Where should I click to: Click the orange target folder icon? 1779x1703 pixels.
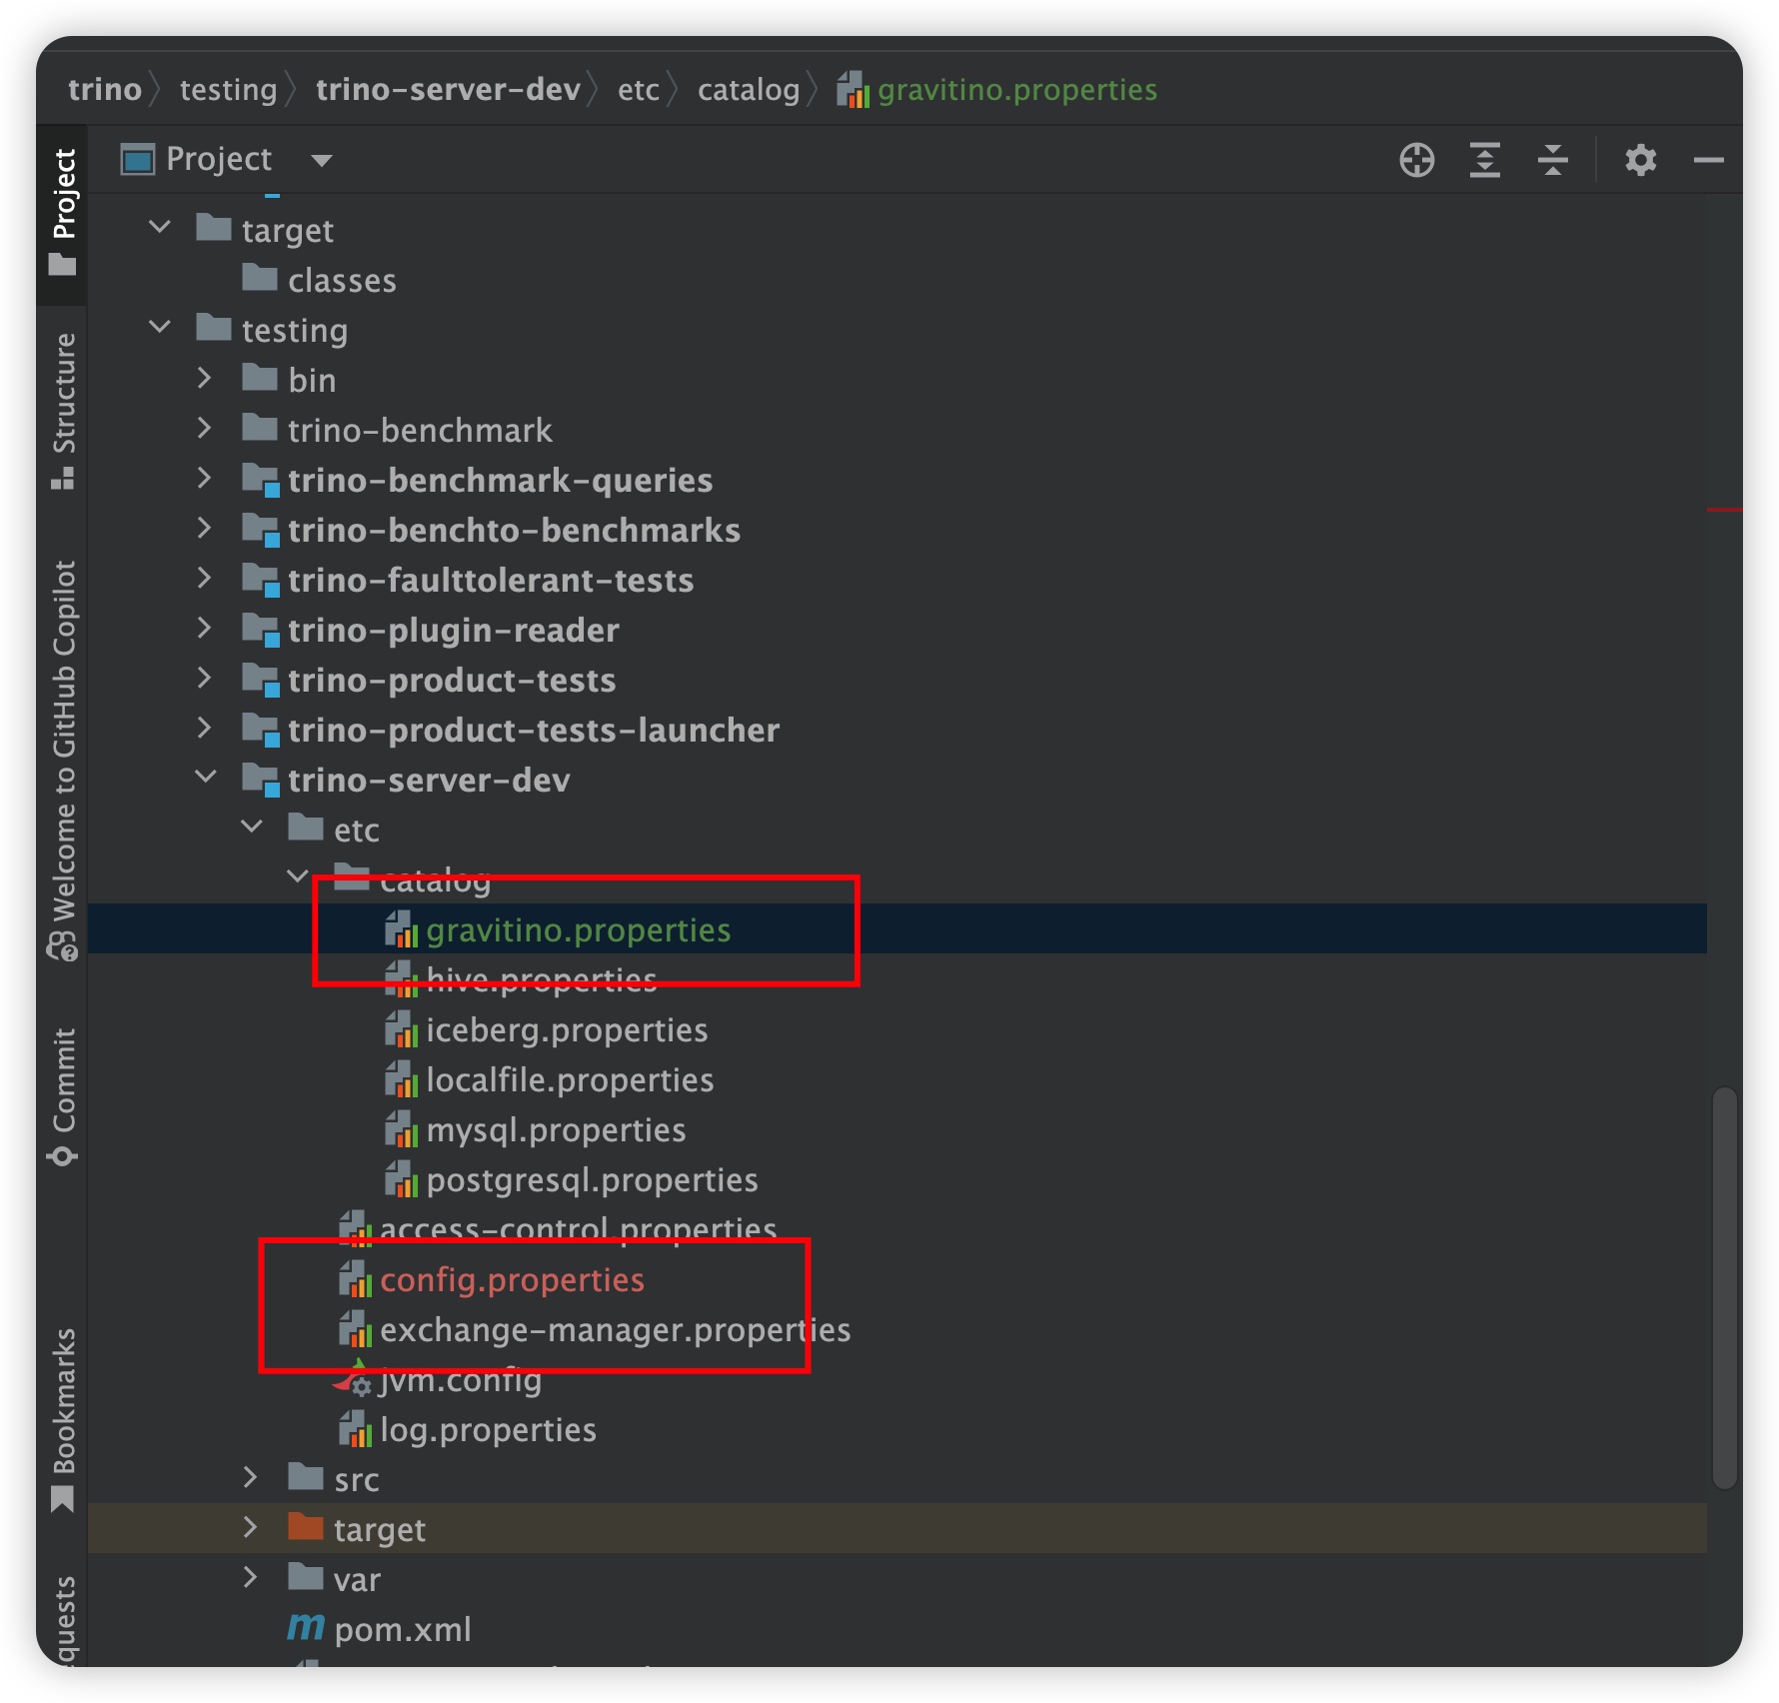[305, 1528]
